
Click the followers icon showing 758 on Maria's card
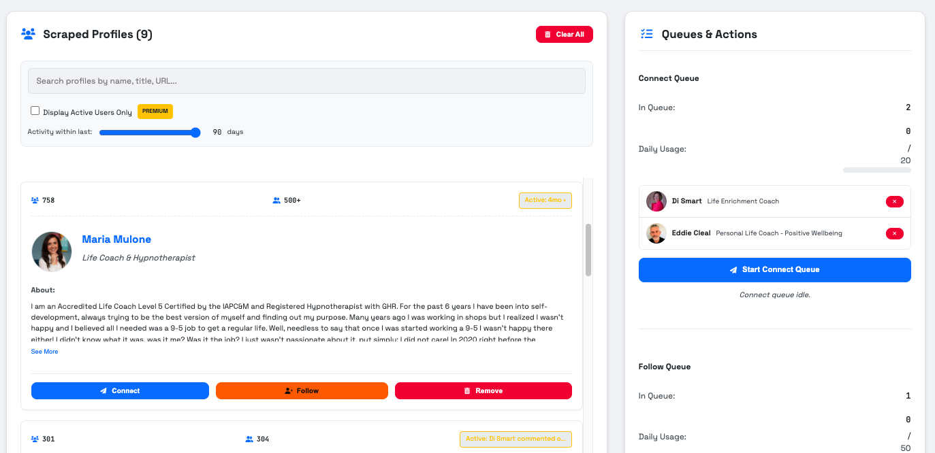[35, 200]
